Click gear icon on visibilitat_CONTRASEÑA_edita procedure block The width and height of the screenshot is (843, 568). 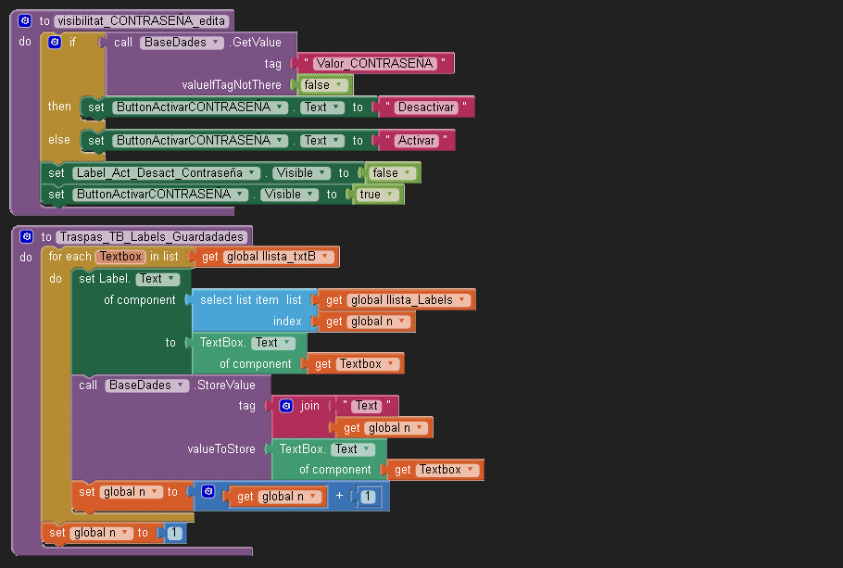pos(25,20)
